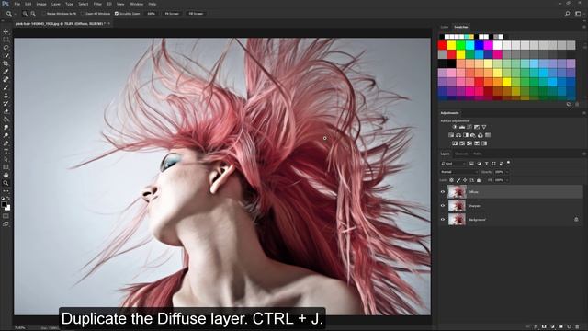Click the 100% zoom button

point(151,14)
